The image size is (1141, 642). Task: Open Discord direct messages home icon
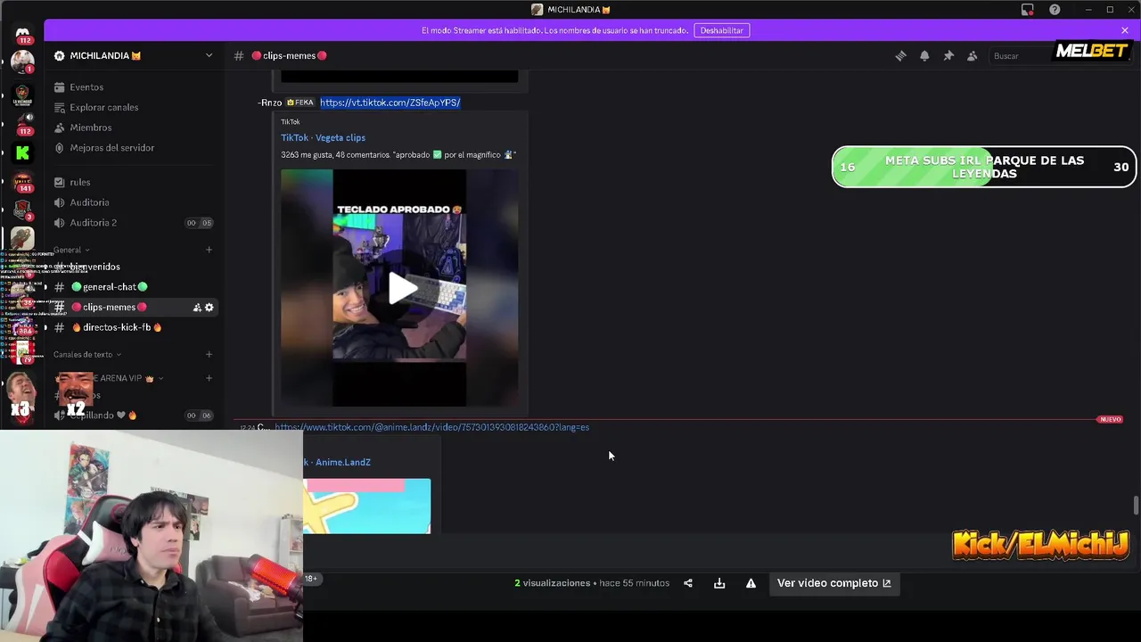(22, 33)
